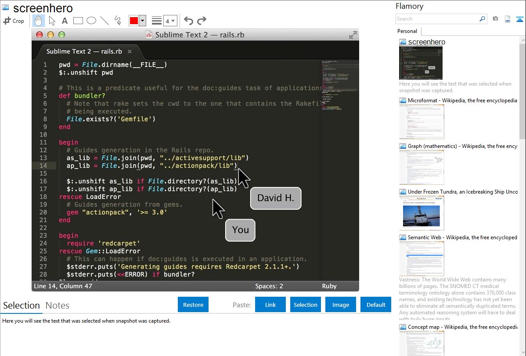Click the blue collapse panel icon
The width and height of the screenshot is (526, 356).
point(519,19)
